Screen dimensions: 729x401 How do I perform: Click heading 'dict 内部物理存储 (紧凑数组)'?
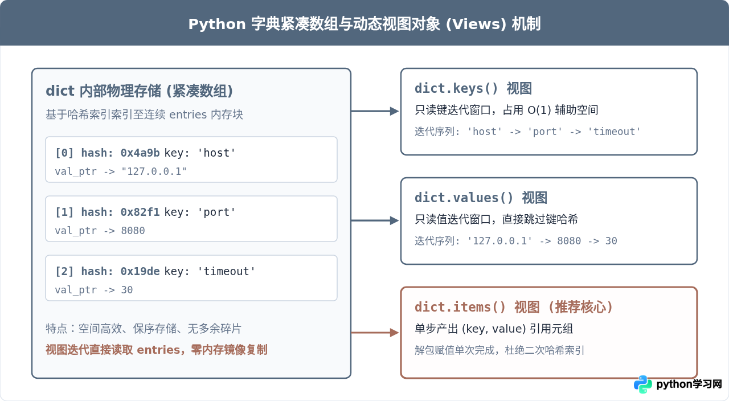140,91
